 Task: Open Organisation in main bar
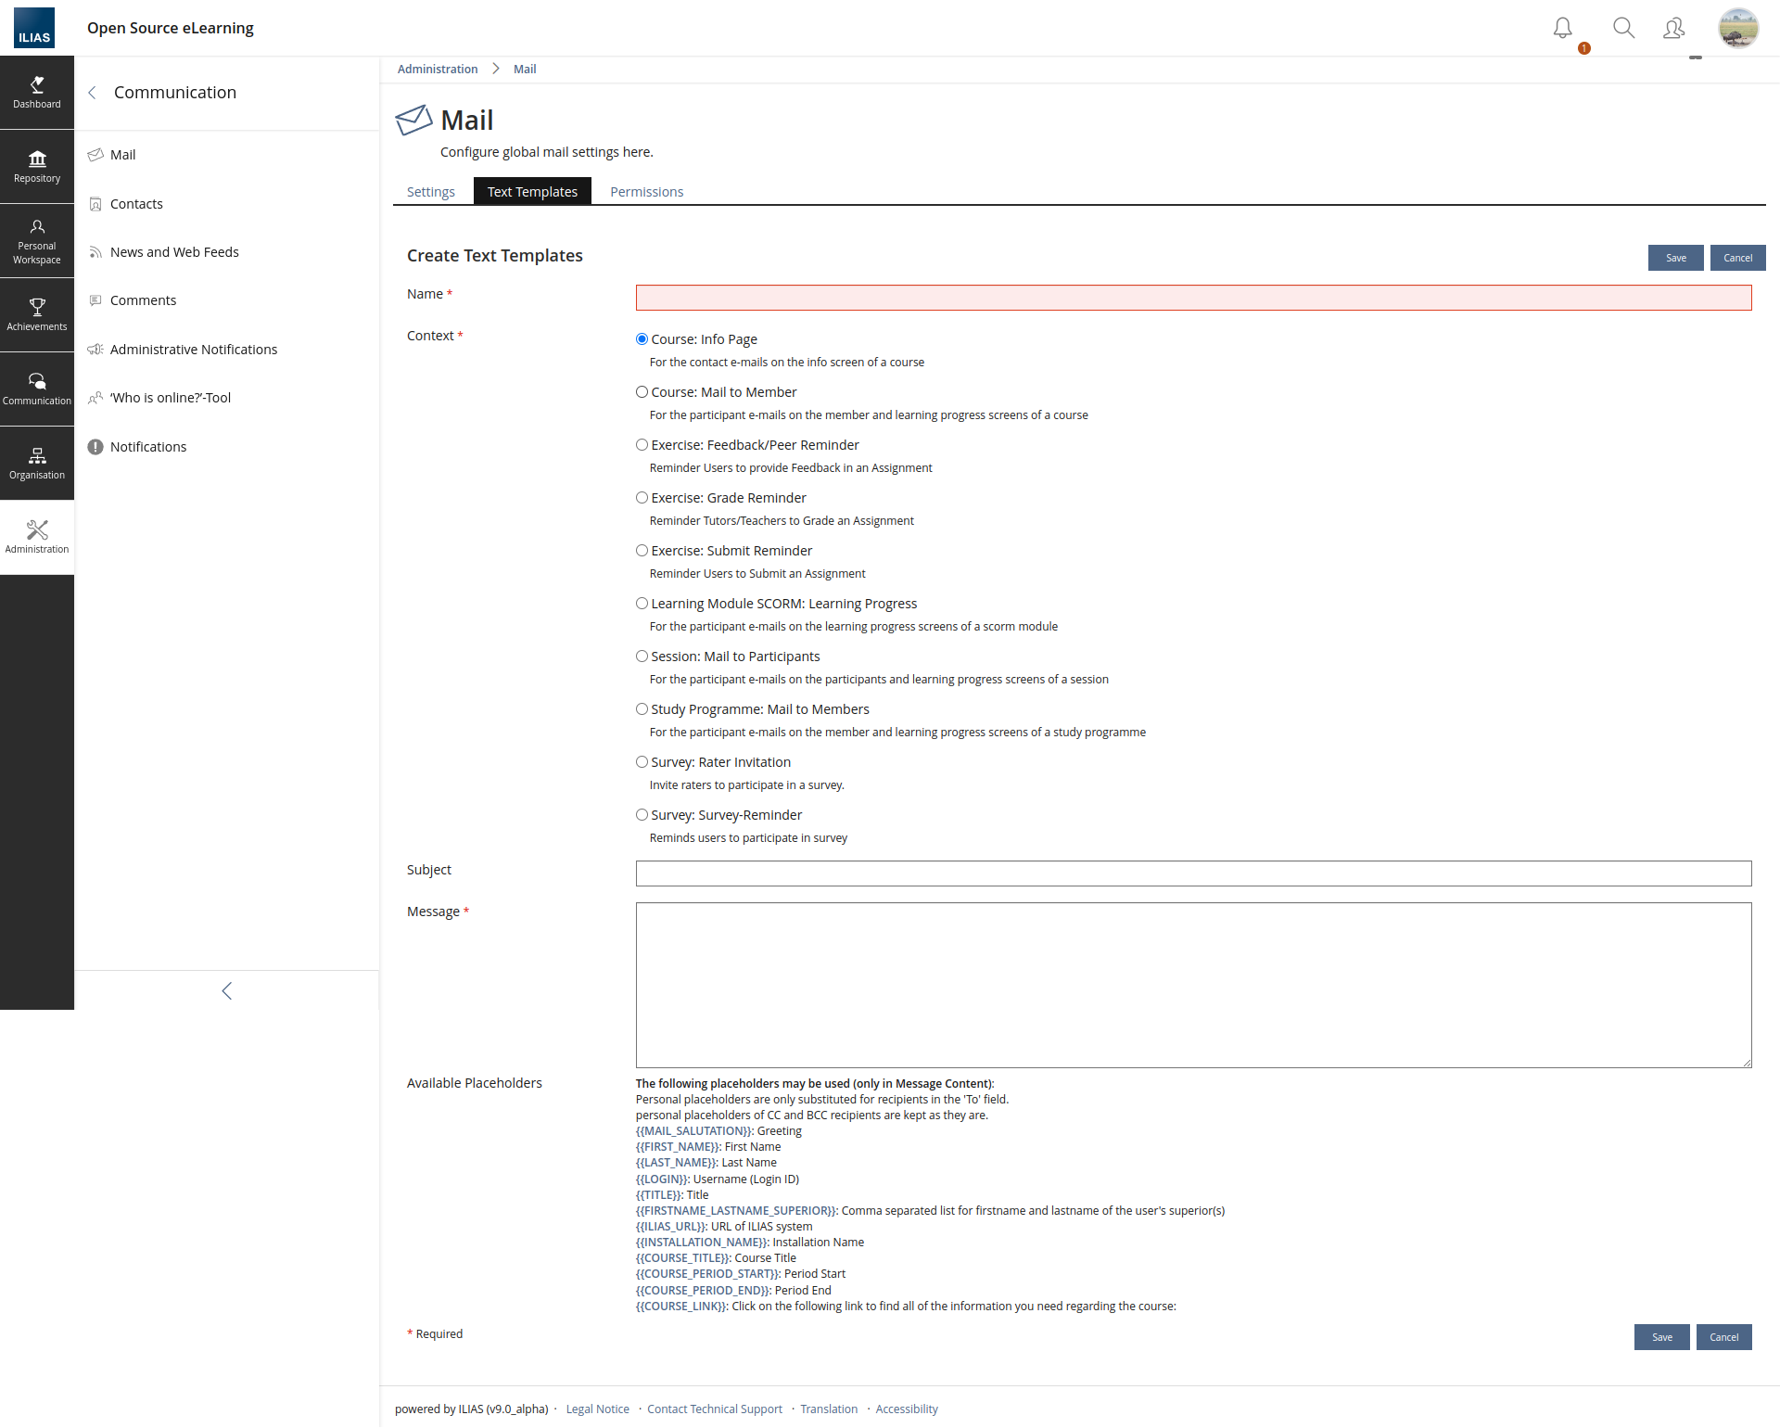(x=37, y=463)
